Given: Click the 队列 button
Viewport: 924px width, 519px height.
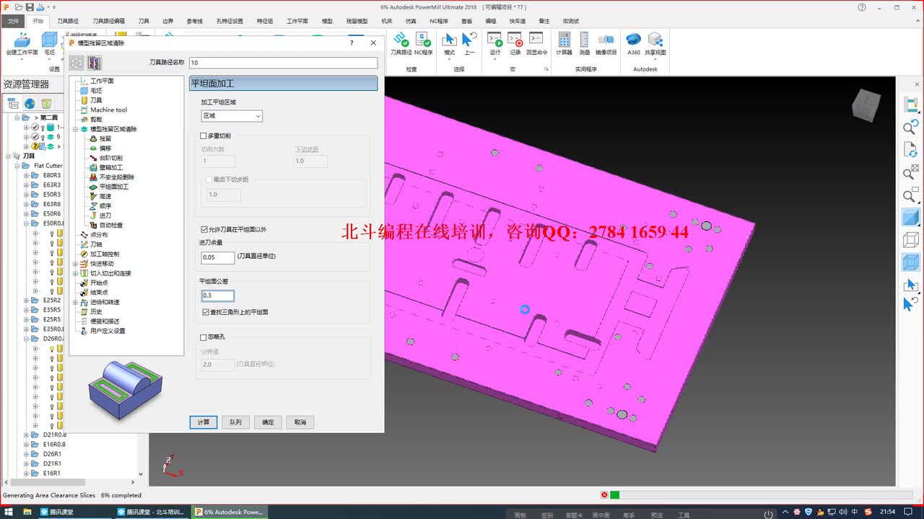Looking at the screenshot, I should [236, 422].
